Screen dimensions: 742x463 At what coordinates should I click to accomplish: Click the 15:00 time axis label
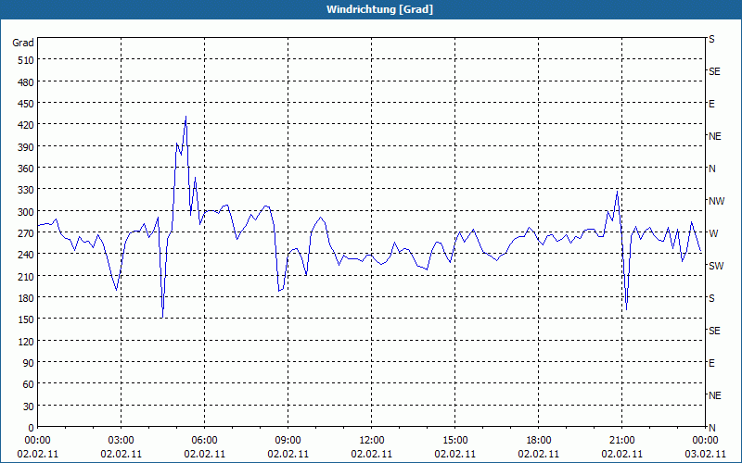click(x=454, y=441)
